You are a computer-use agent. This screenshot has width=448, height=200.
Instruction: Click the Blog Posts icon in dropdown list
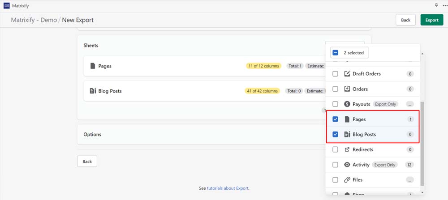pyautogui.click(x=347, y=134)
